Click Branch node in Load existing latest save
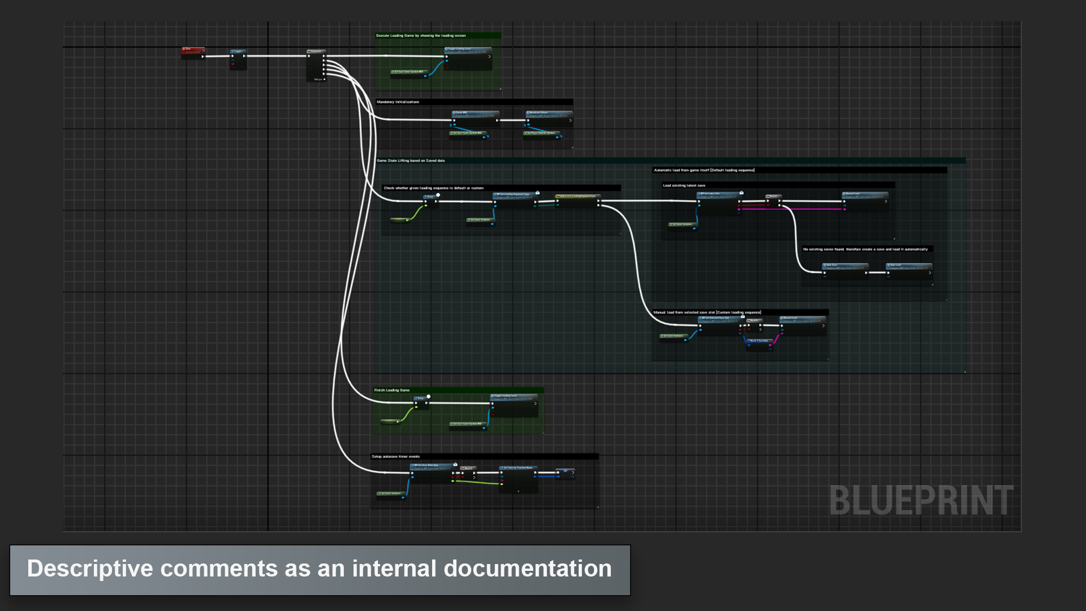 point(773,196)
